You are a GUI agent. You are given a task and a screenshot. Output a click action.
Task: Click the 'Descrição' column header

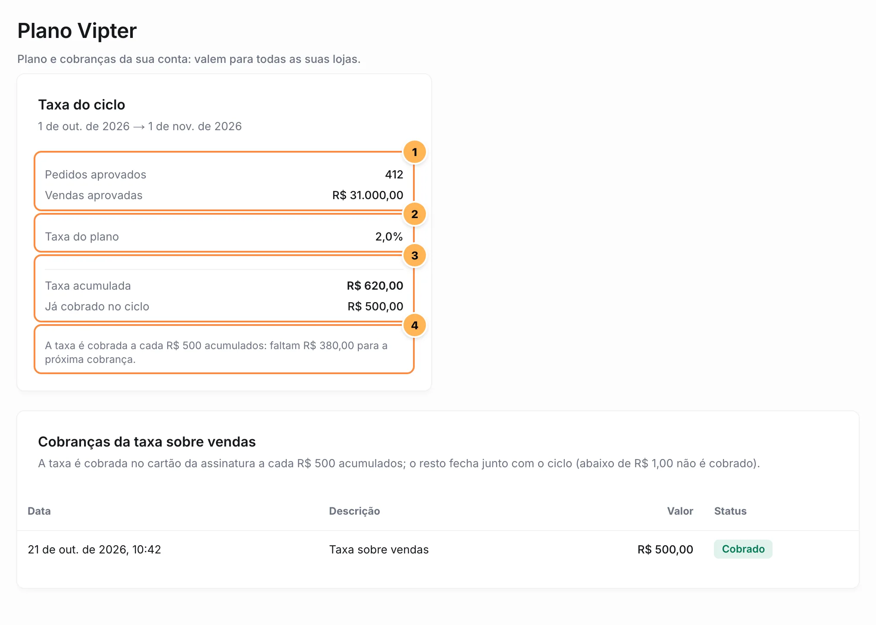354,511
